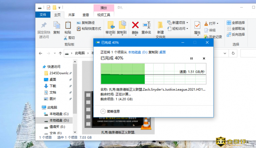Open the Easy access (轻松访问) dropdown
The height and width of the screenshot is (148, 256).
(x=178, y=28)
